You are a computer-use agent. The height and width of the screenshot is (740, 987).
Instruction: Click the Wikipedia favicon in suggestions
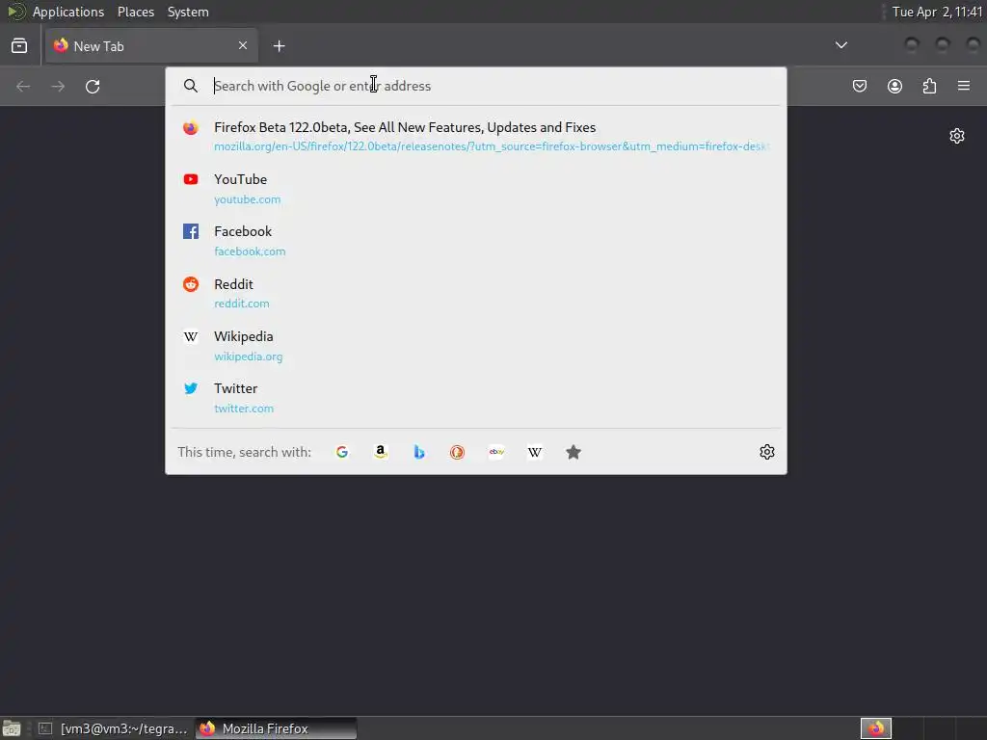(191, 336)
